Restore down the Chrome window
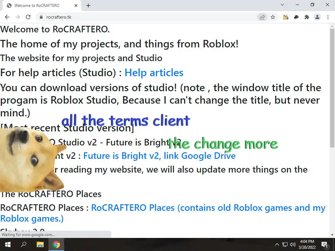 click(x=312, y=5)
